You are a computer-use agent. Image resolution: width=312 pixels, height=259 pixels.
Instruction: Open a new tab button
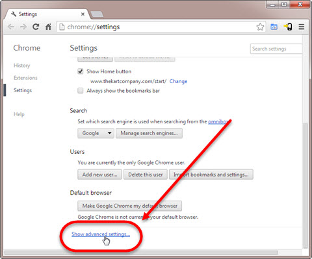tap(97, 14)
